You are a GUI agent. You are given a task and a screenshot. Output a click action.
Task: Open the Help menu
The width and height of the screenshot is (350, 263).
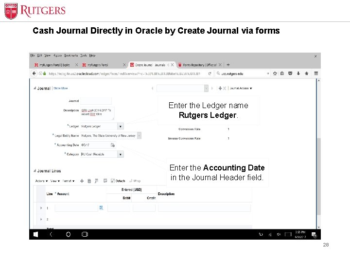pyautogui.click(x=92, y=55)
